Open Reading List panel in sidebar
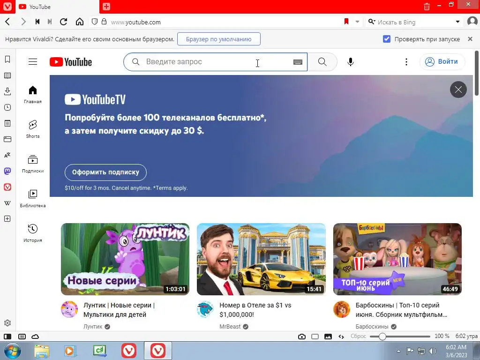The height and width of the screenshot is (360, 480). coord(7,75)
